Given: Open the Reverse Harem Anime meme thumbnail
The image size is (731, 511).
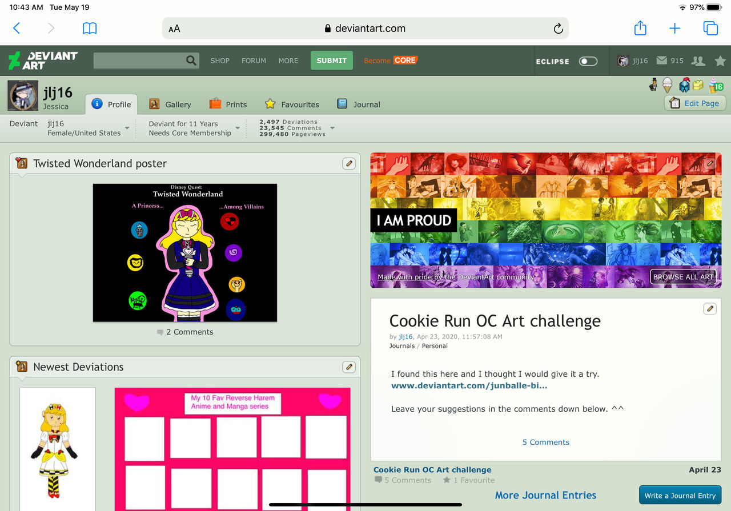Looking at the screenshot, I should [x=232, y=449].
